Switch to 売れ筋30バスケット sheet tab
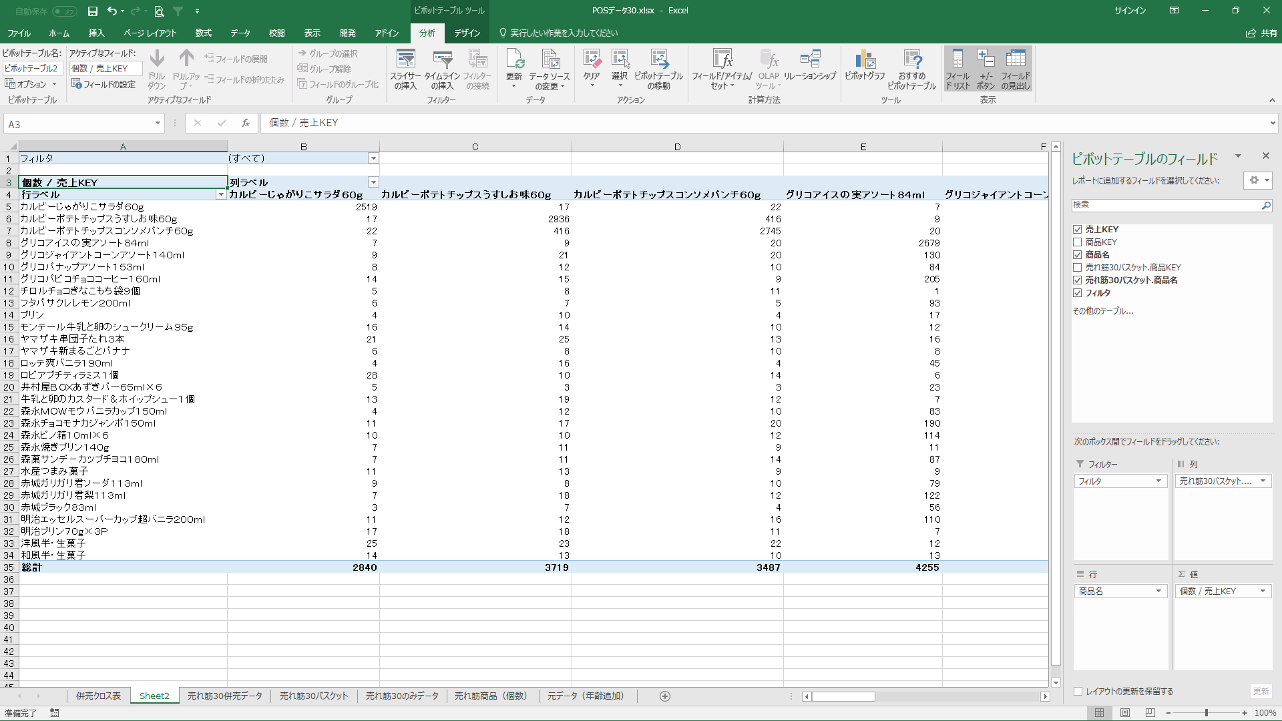The width and height of the screenshot is (1282, 721). pyautogui.click(x=314, y=696)
